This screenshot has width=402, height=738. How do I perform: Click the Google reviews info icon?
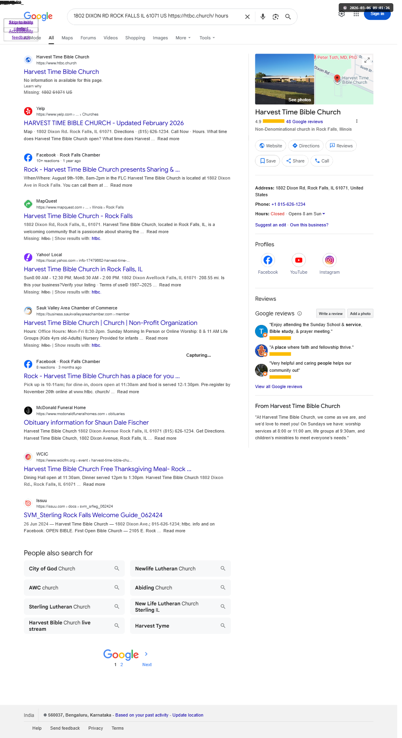[300, 313]
